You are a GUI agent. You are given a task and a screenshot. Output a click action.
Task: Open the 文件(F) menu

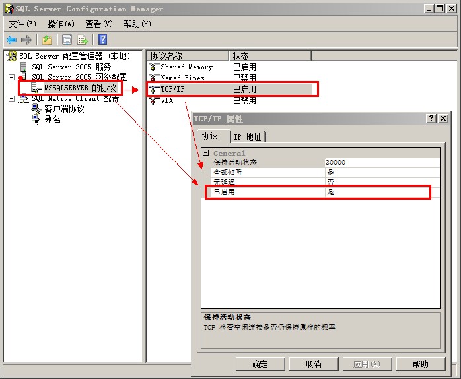22,24
